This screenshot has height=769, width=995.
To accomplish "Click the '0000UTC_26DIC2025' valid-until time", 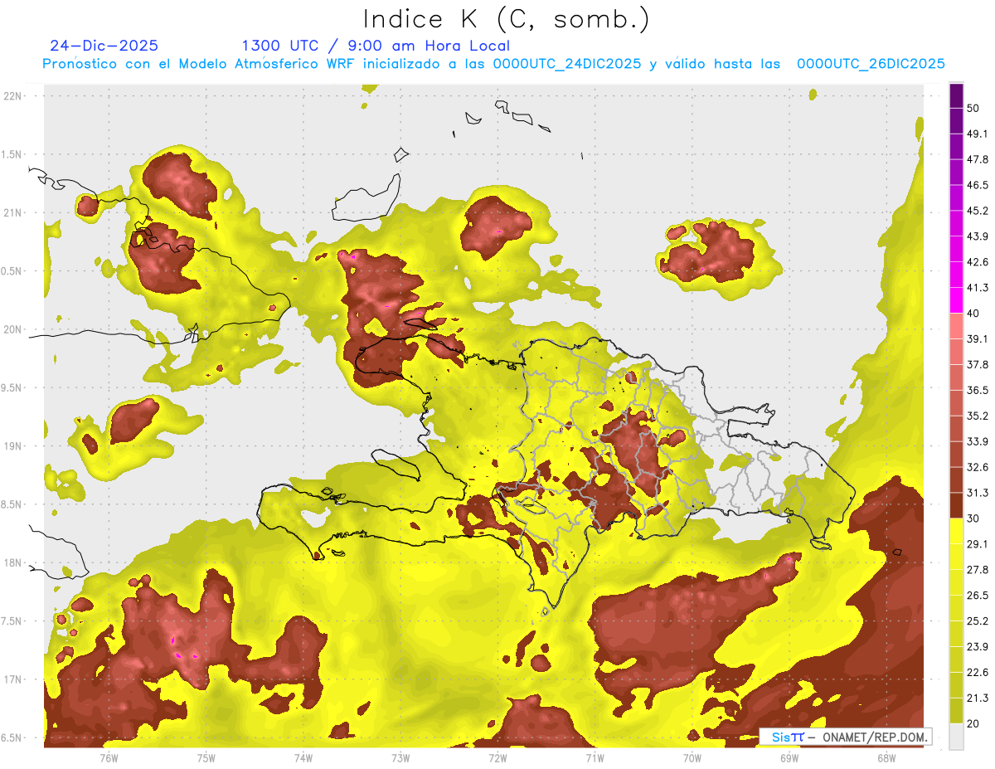I will click(x=871, y=64).
